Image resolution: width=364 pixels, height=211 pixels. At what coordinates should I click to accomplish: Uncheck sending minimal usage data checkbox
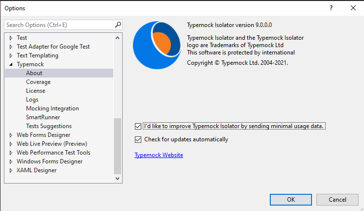click(x=138, y=126)
